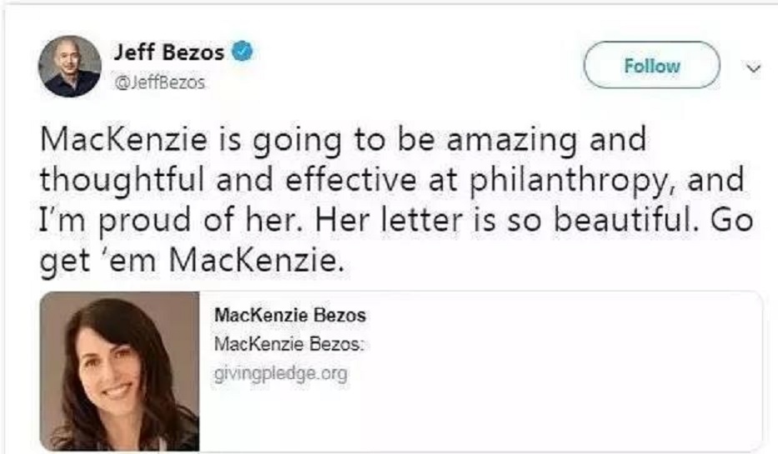This screenshot has width=778, height=454.
Task: Click the 'MacKenzie Bezos:' card description
Action: tap(291, 345)
